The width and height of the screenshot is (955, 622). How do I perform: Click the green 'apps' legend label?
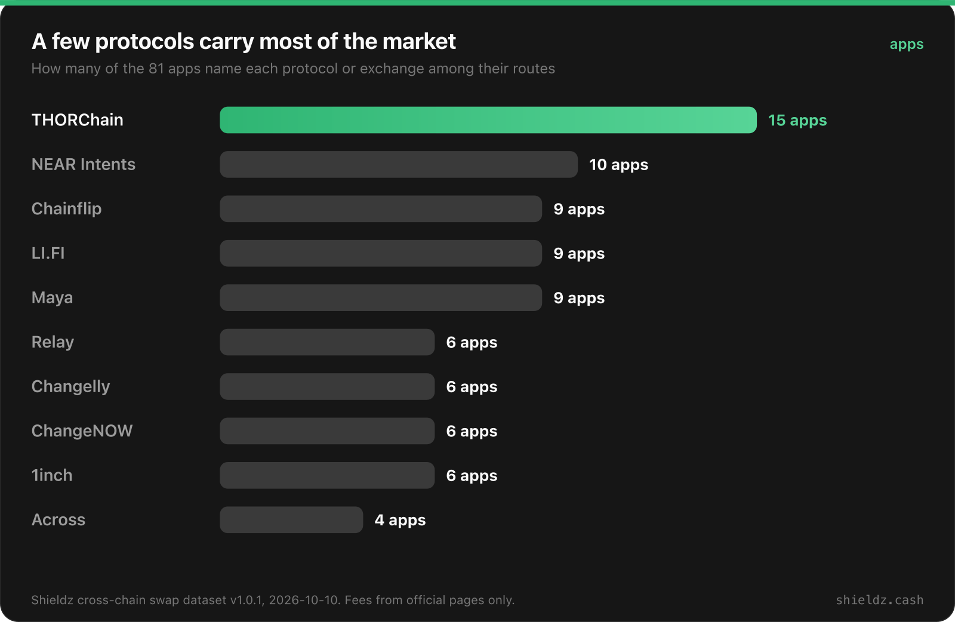pos(906,45)
